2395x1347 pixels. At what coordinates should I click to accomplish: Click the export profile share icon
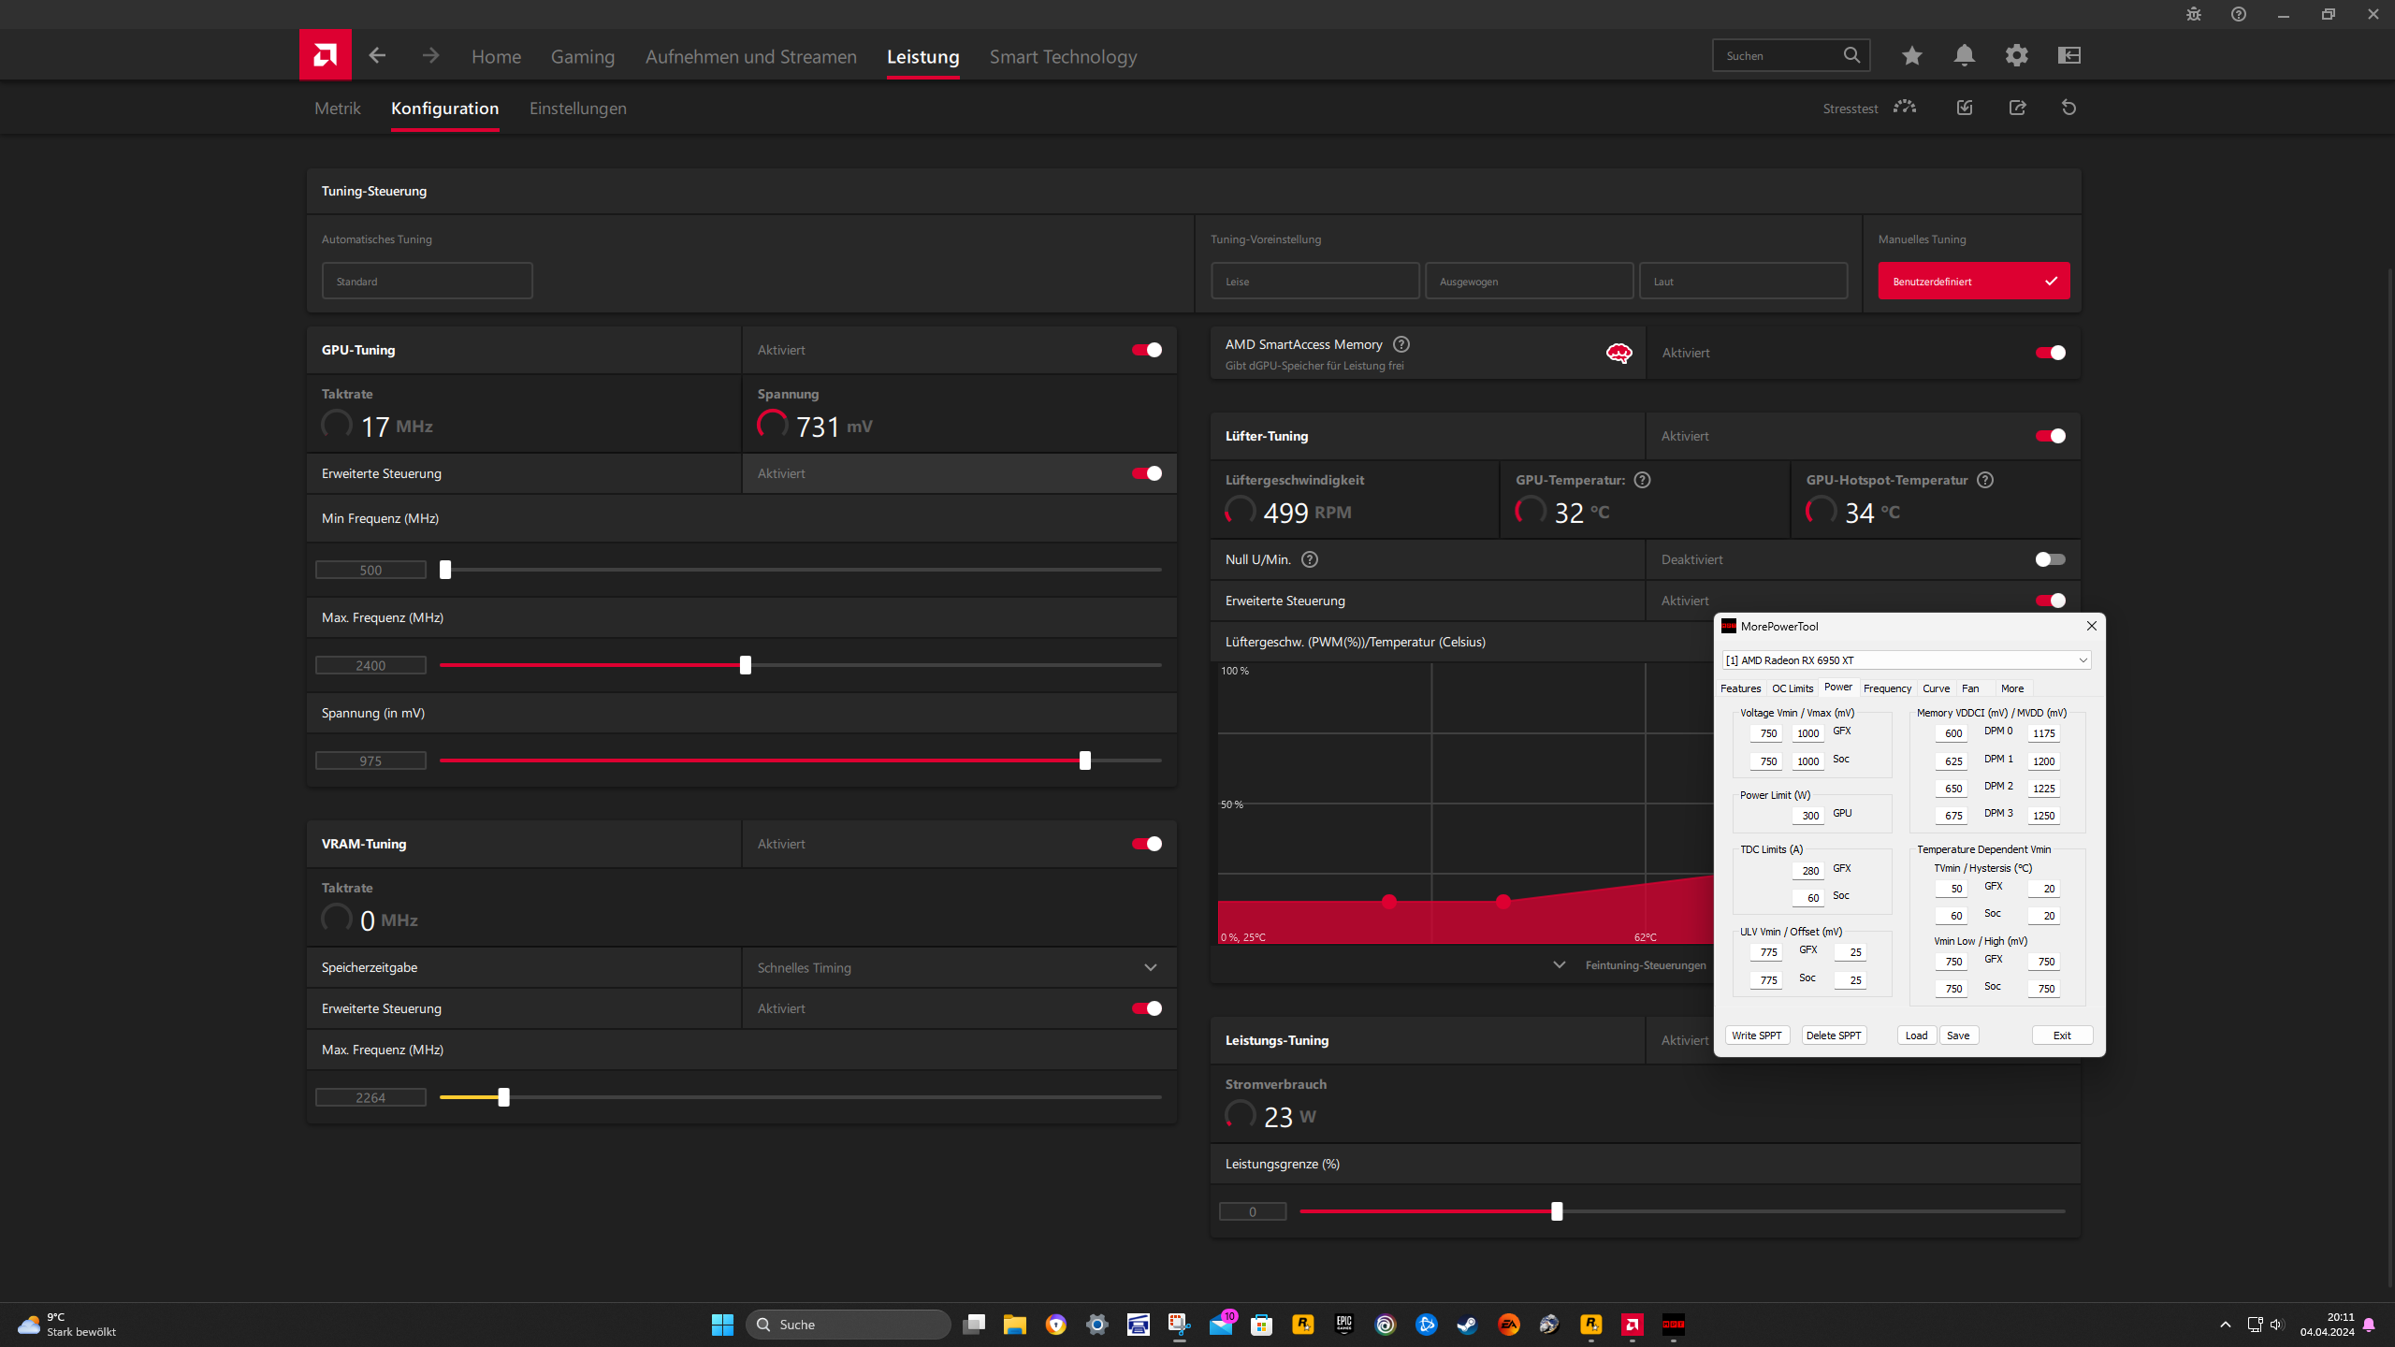[x=2017, y=108]
